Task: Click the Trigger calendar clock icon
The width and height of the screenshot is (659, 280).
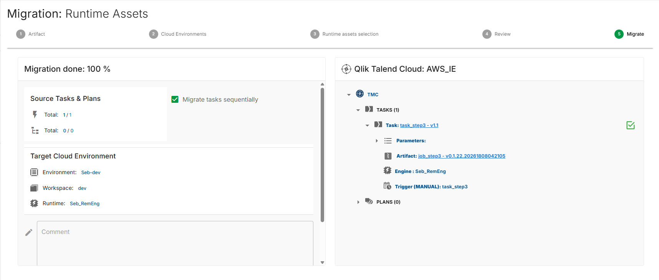Action: click(x=387, y=186)
